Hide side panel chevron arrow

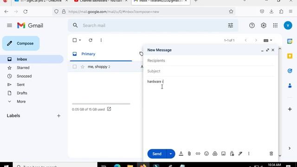coord(290,148)
